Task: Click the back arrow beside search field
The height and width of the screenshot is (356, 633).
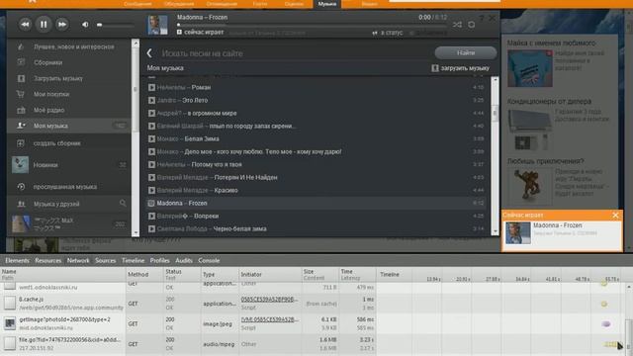Action: (149, 52)
